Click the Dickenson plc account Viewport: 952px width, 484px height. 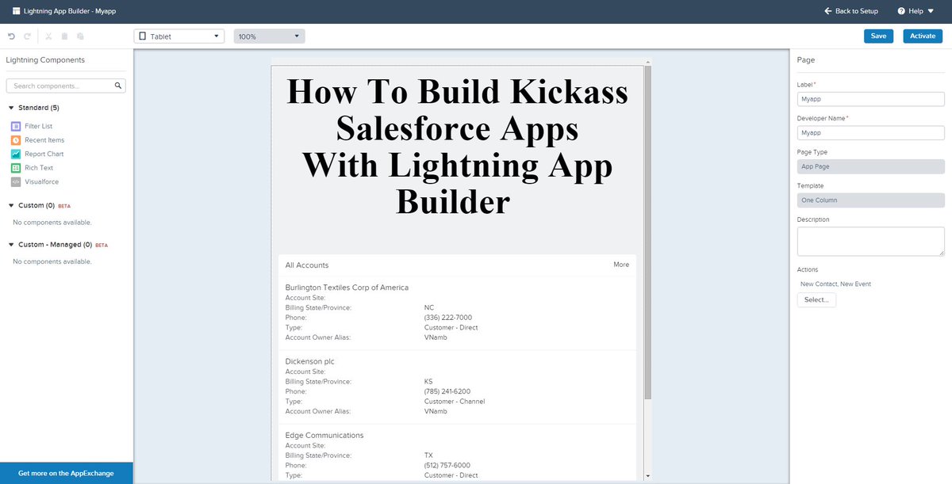310,361
